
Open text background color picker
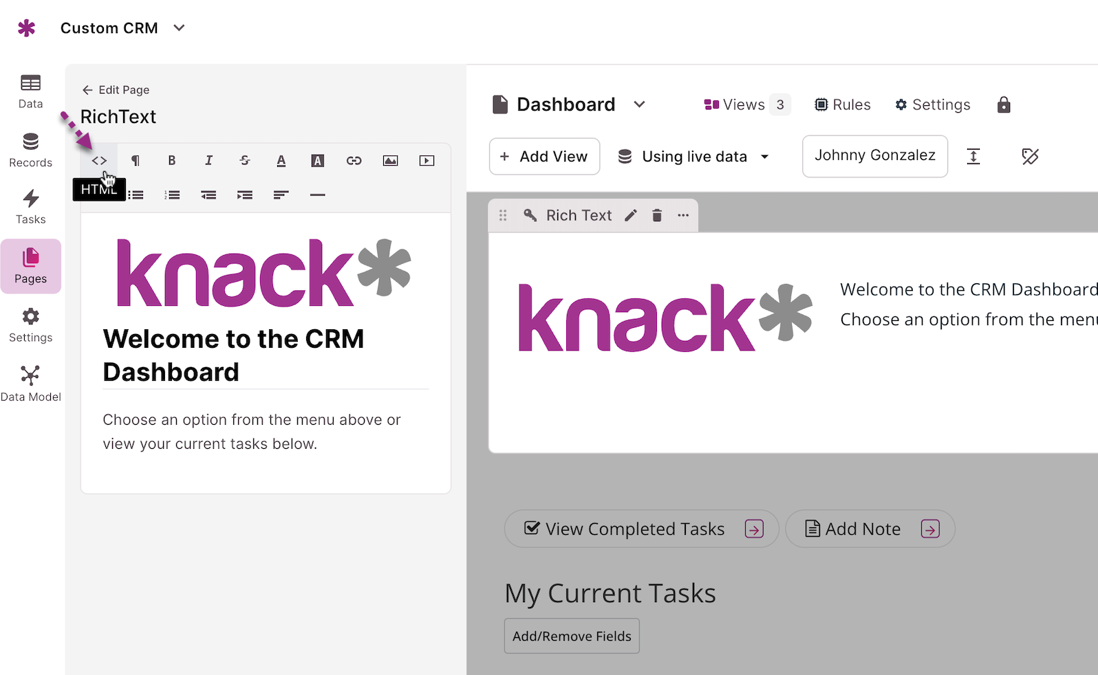(x=317, y=161)
